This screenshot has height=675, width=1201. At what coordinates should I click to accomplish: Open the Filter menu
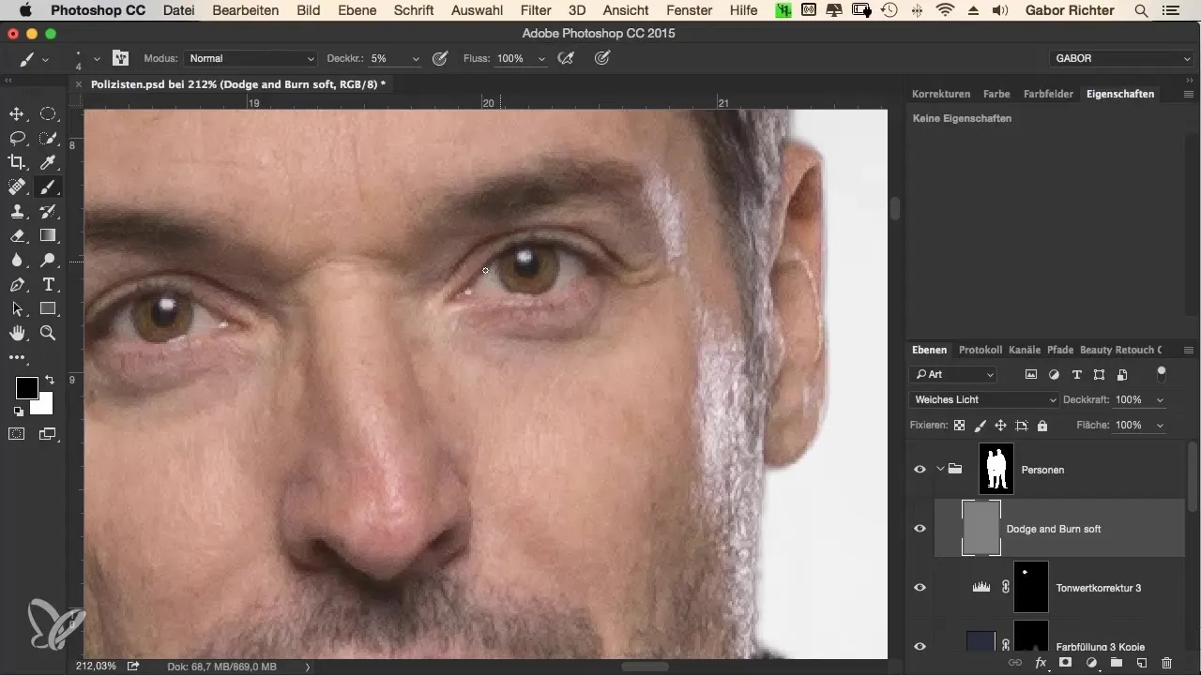pos(536,10)
